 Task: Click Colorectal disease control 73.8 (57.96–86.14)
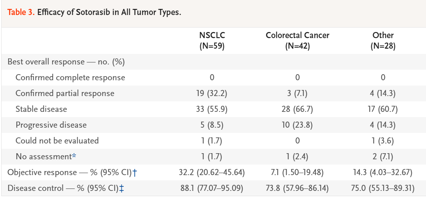point(297,188)
